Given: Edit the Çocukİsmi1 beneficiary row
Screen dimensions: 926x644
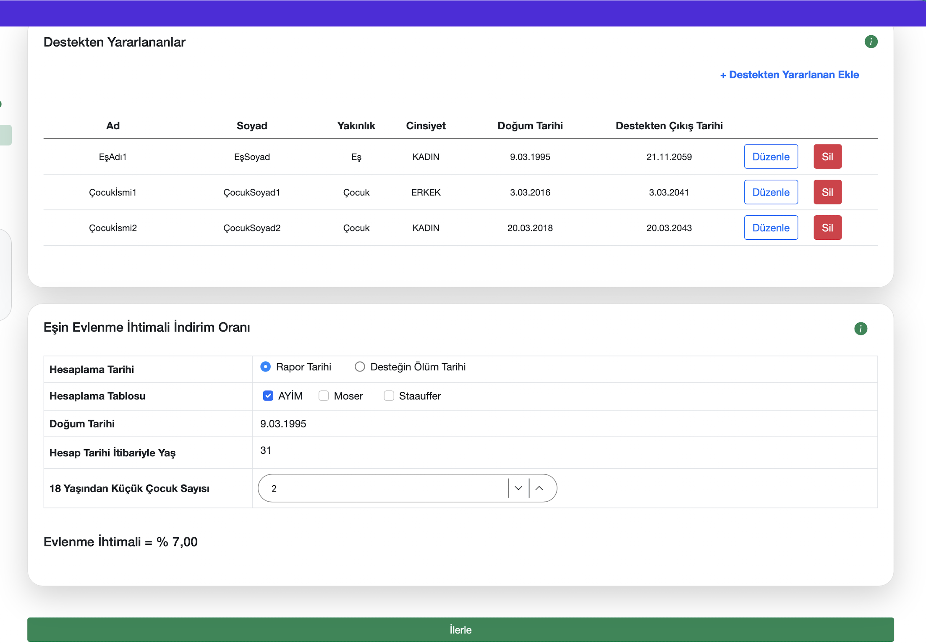Looking at the screenshot, I should click(x=770, y=192).
